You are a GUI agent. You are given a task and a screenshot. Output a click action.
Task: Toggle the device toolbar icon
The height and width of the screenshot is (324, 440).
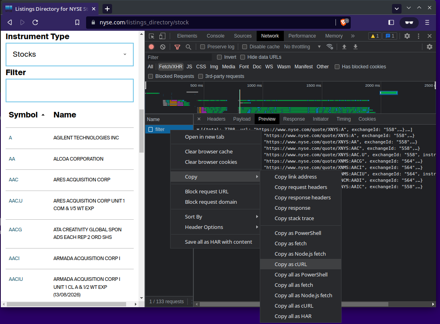[x=163, y=36]
